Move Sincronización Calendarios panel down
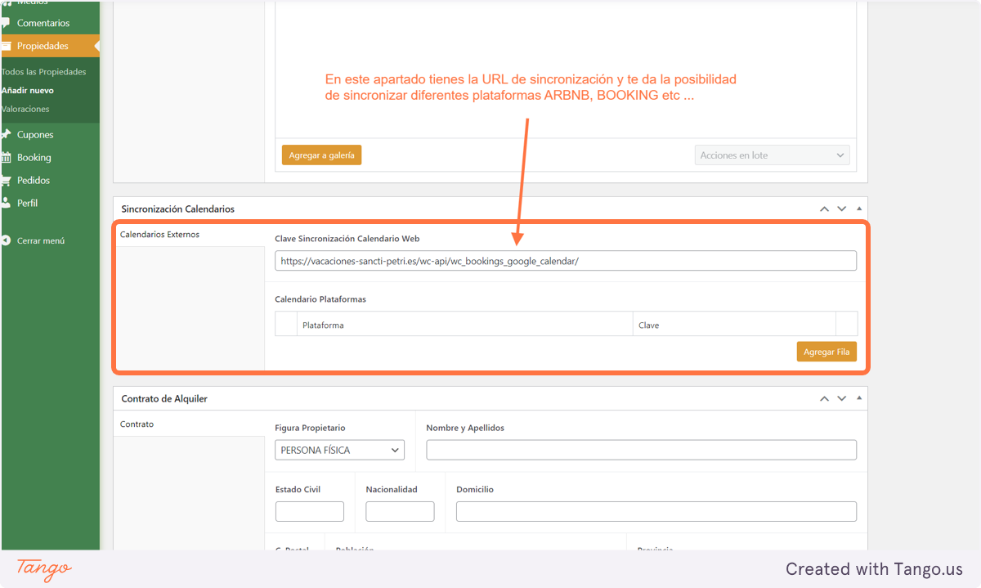 [x=842, y=209]
